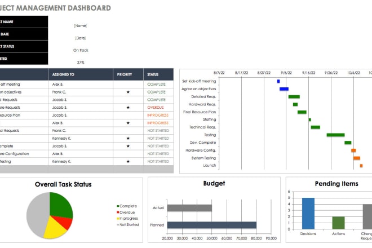Click the 'Pending Items' chart title
Viewport: 372px width, 248px height.
click(x=336, y=184)
